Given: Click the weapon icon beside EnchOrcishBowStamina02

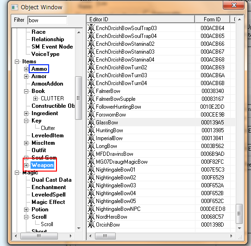Looking at the screenshot, I should [91, 43].
